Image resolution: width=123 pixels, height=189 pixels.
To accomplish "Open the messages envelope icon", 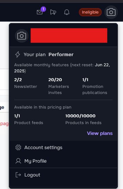I will coord(40,12).
